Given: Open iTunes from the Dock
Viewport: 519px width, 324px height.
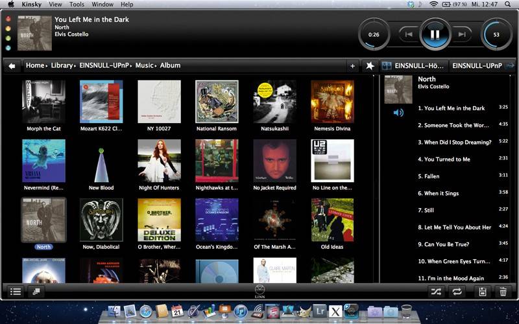Looking at the screenshot, I should point(241,312).
